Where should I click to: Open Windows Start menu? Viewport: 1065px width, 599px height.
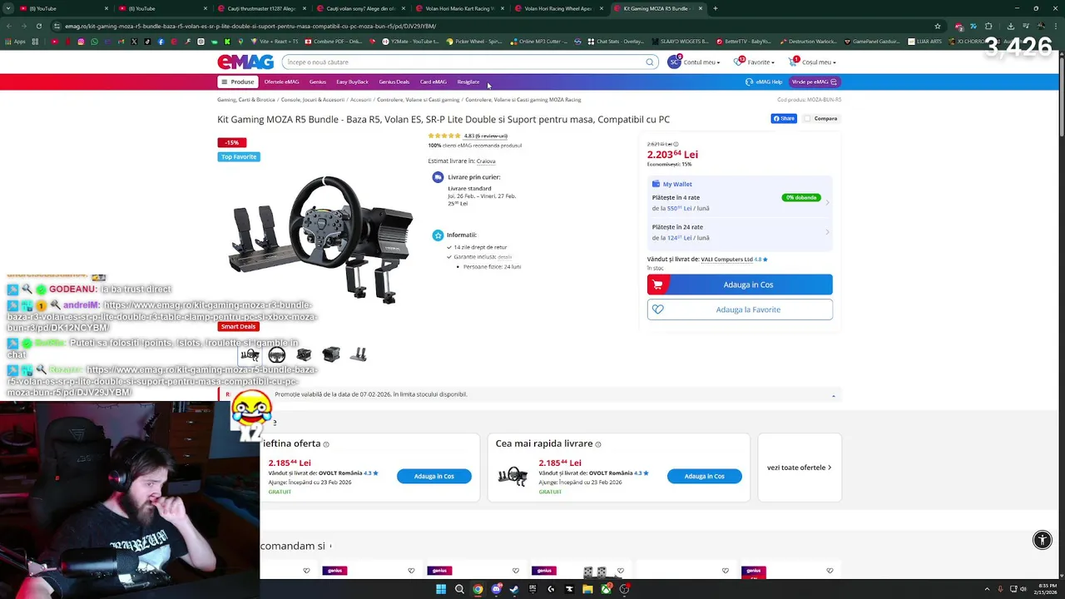(x=441, y=589)
